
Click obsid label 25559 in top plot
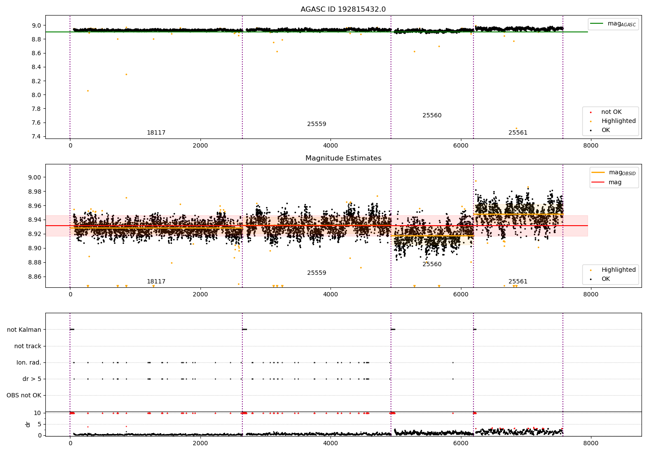click(x=317, y=124)
